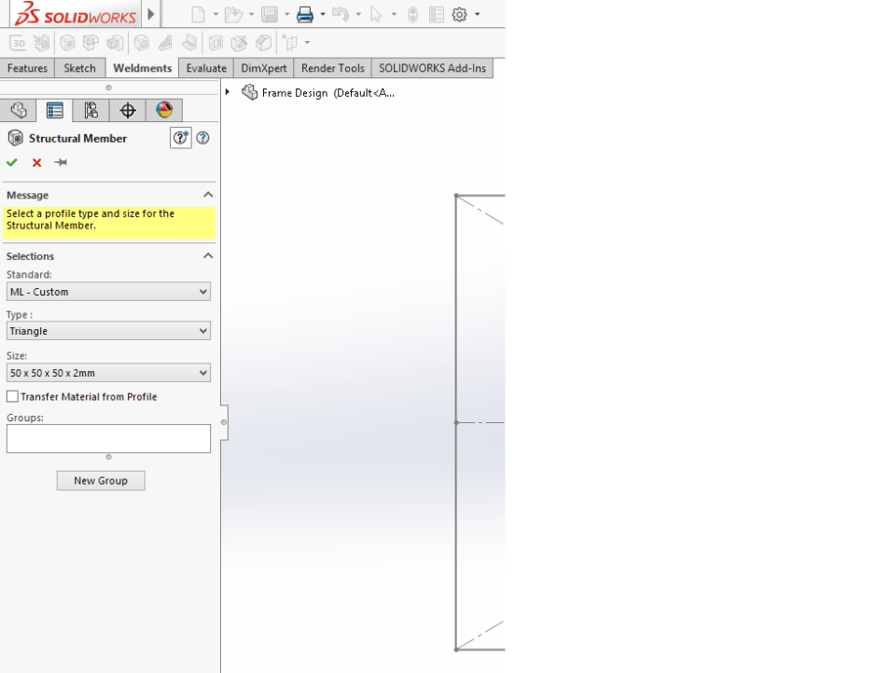Open the Type dropdown showing Triangle
The image size is (877, 673).
pyautogui.click(x=108, y=331)
